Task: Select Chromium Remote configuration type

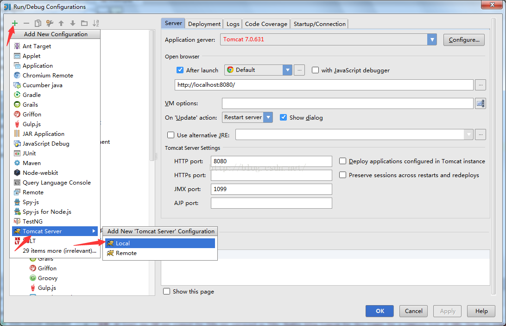Action: click(55, 75)
